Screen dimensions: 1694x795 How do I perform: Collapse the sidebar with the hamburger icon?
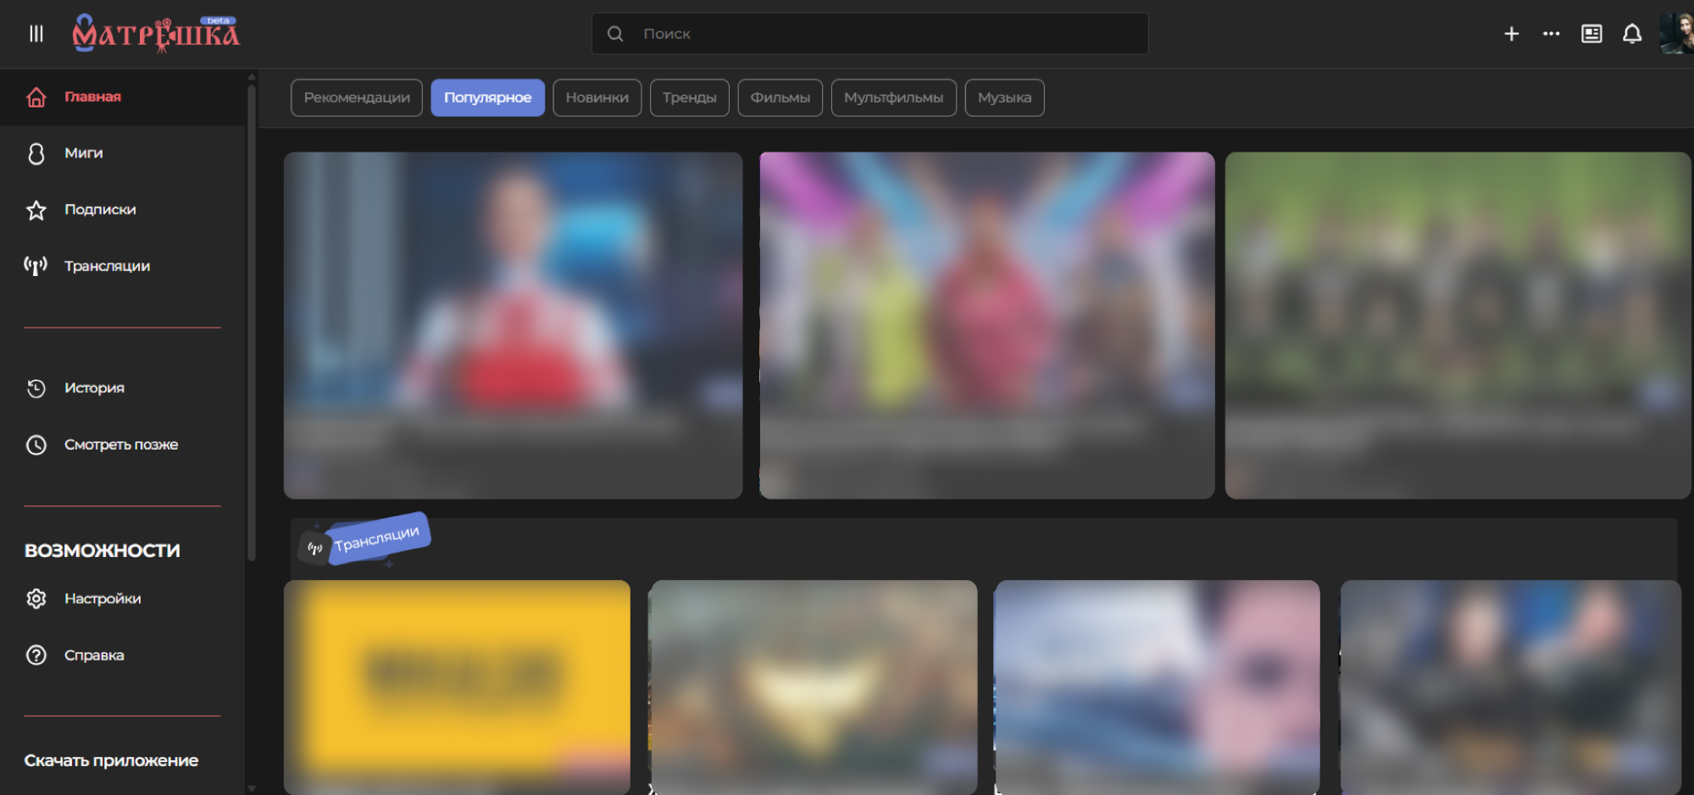tap(36, 34)
